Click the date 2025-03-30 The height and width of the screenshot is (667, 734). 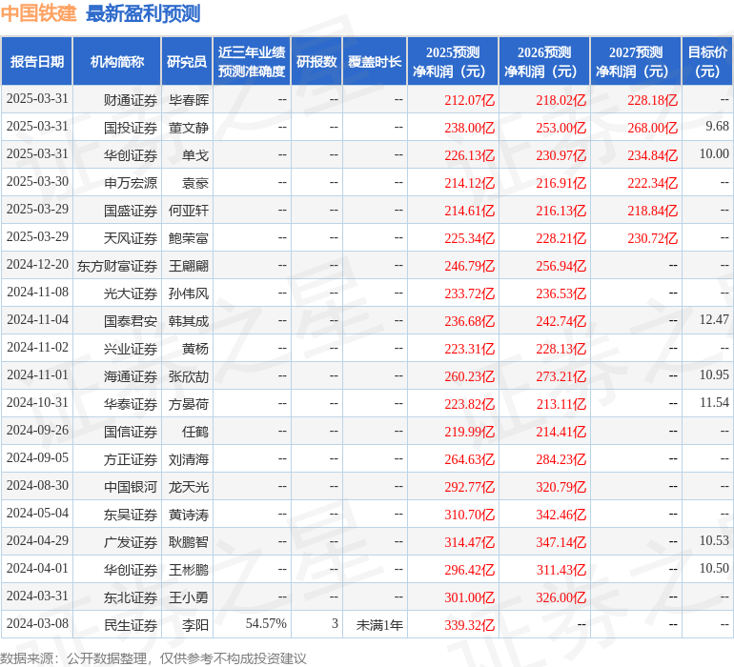[x=37, y=182]
